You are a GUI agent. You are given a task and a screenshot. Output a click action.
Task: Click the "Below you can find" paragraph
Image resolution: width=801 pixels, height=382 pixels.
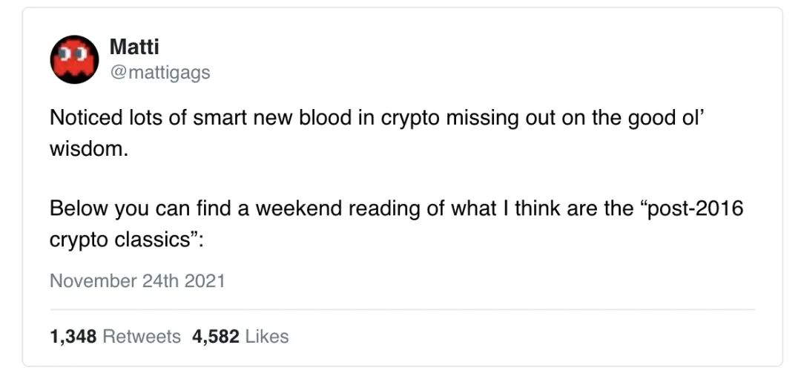[396, 224]
